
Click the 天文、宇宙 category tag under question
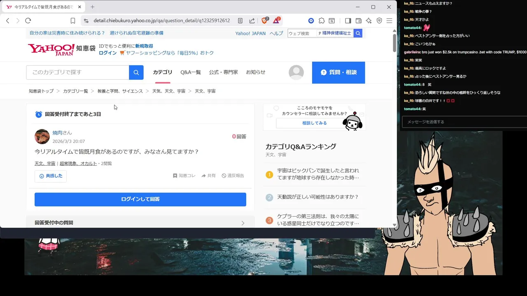pyautogui.click(x=45, y=164)
